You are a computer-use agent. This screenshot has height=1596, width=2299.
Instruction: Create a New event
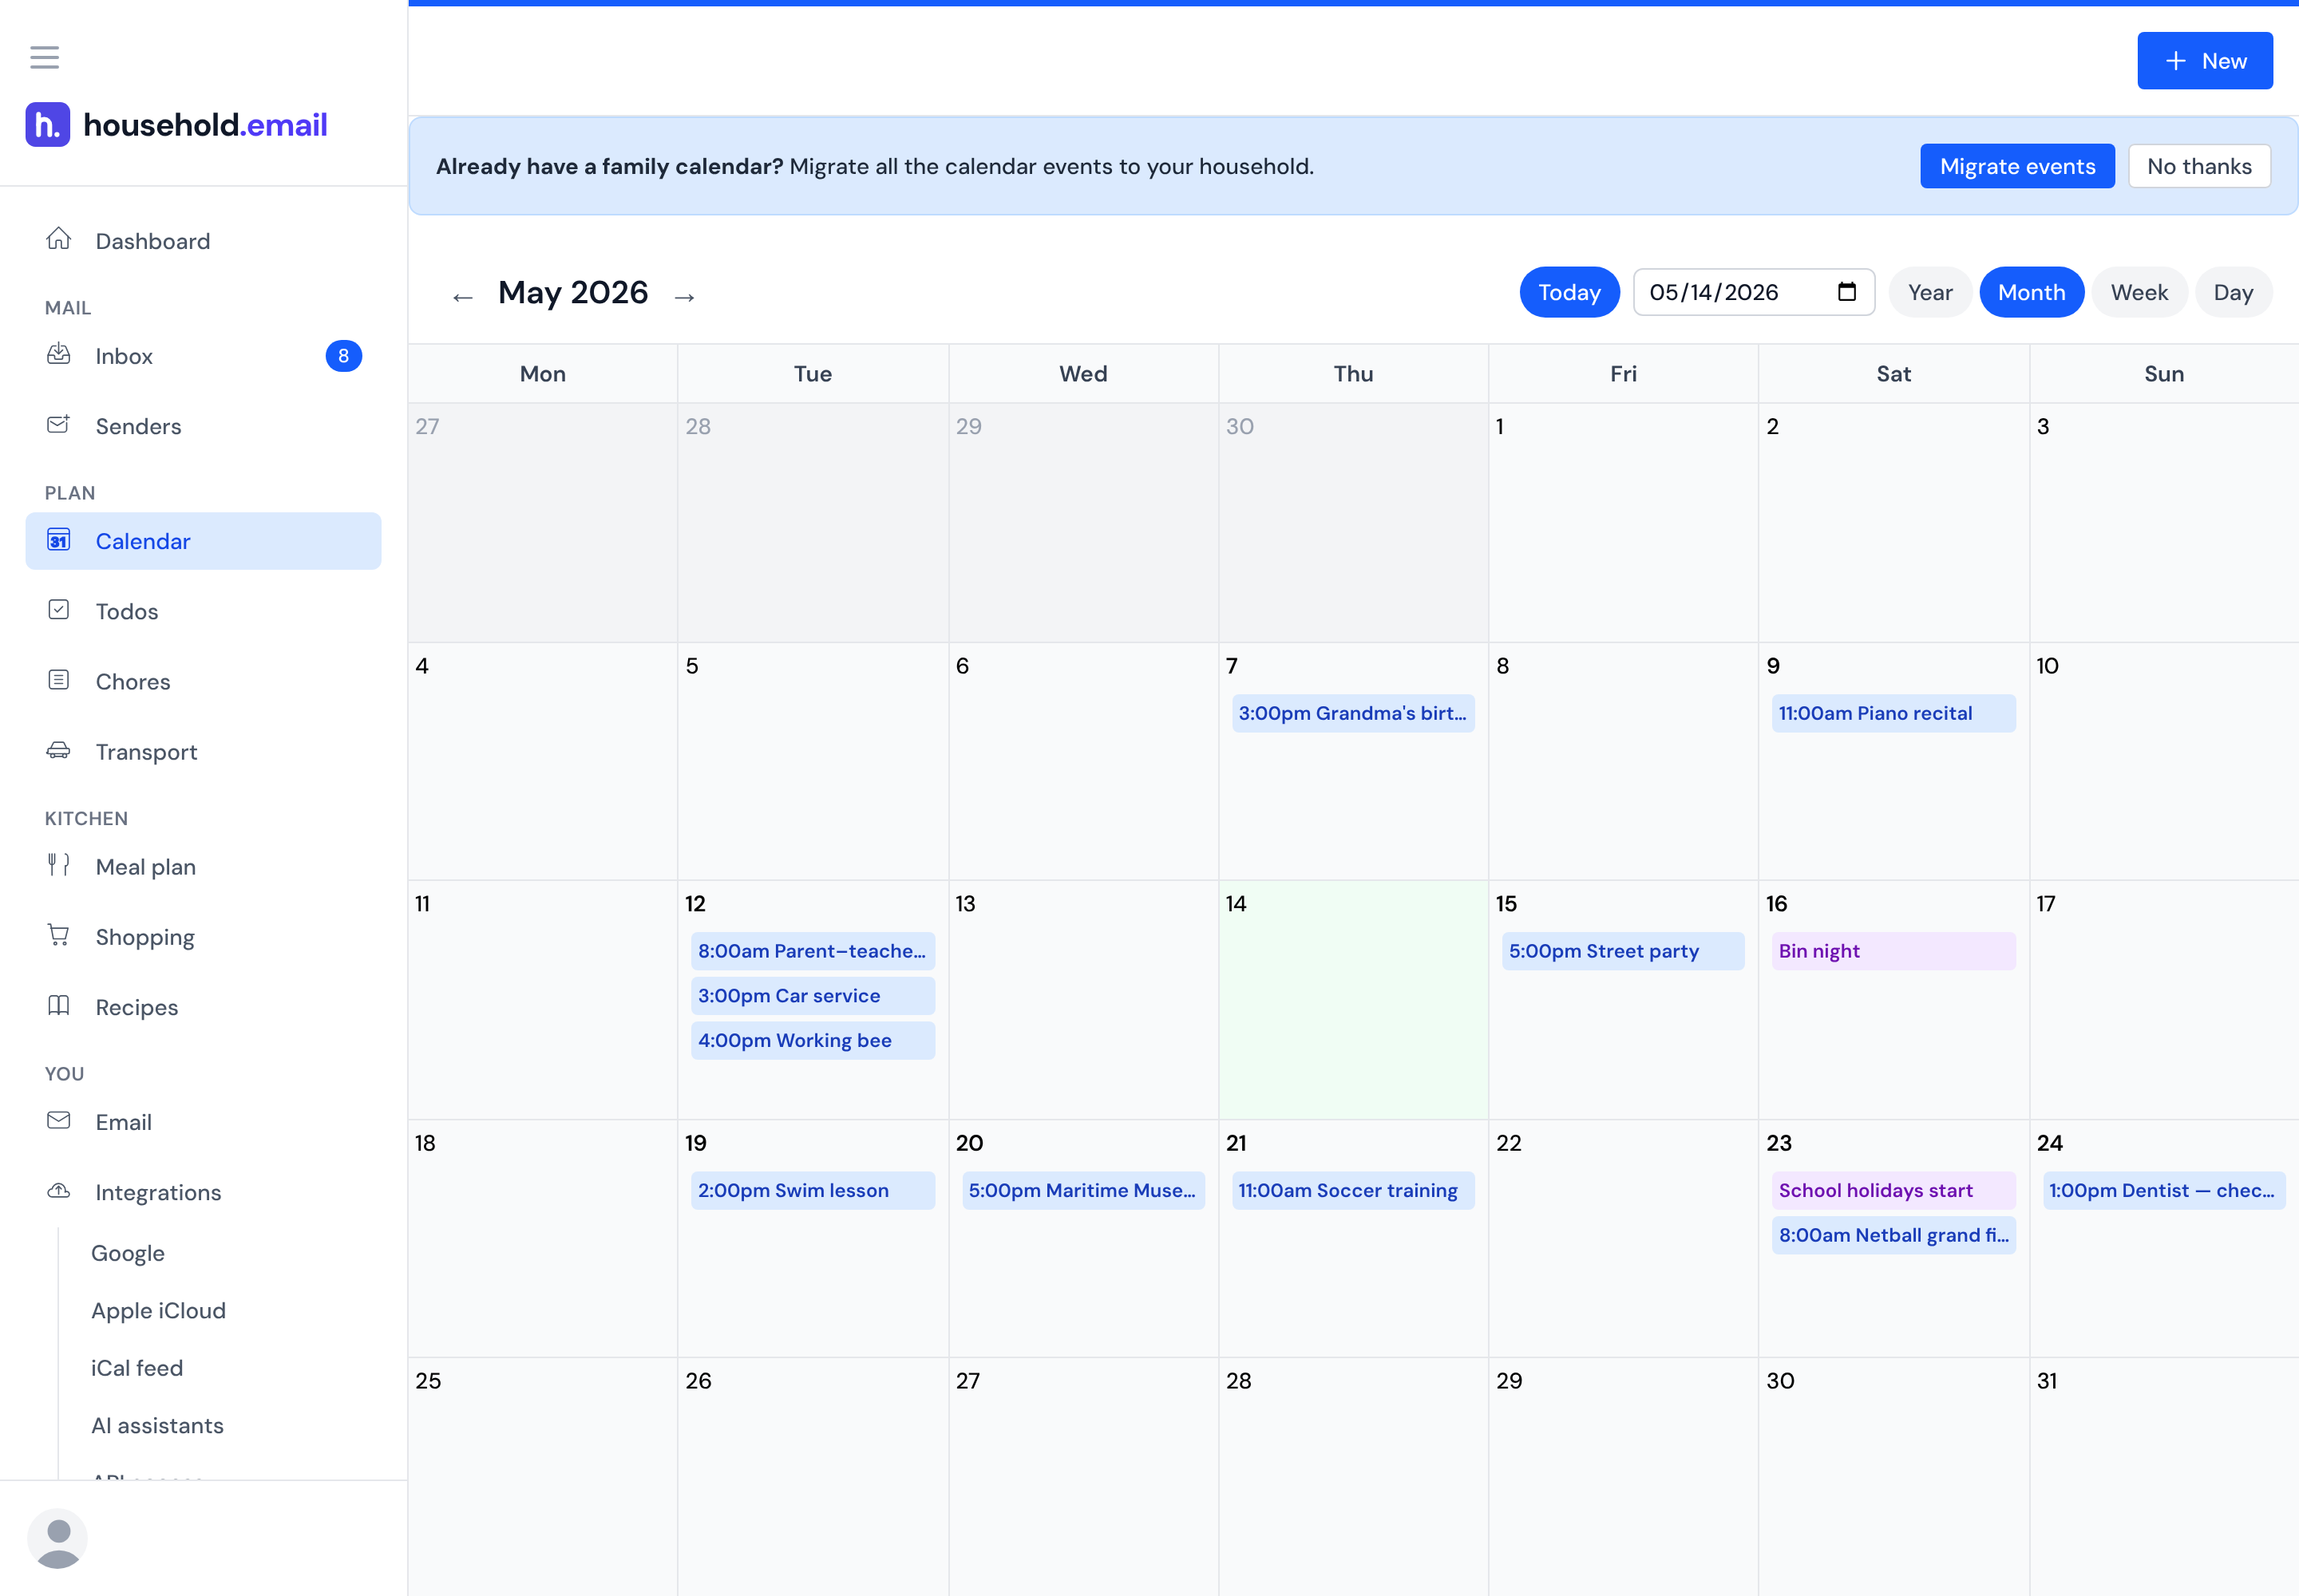tap(2205, 61)
